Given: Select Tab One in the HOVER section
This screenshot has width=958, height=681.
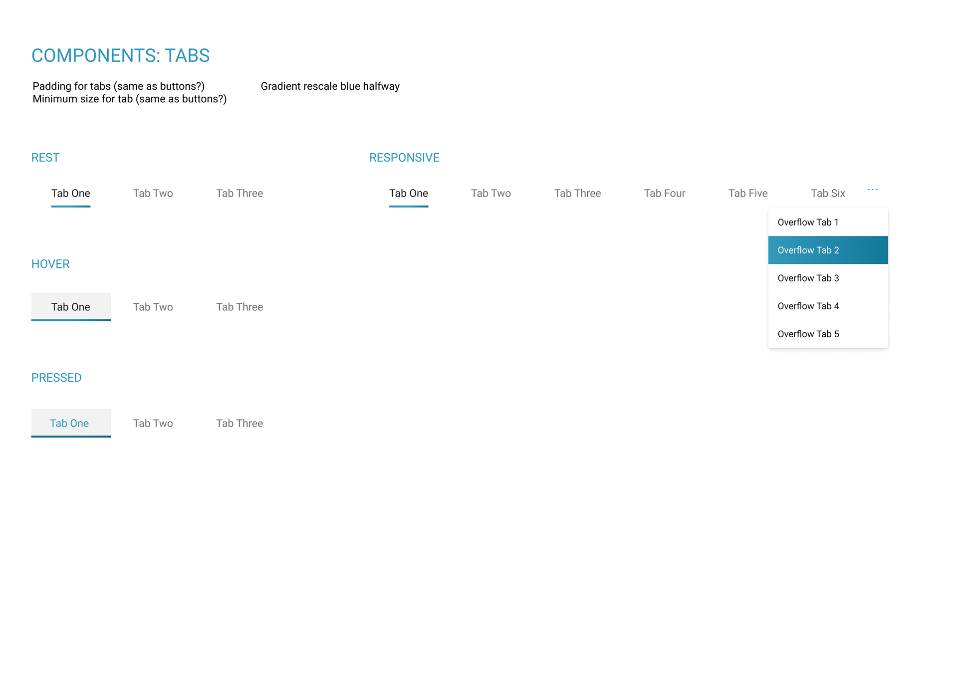Looking at the screenshot, I should [71, 307].
